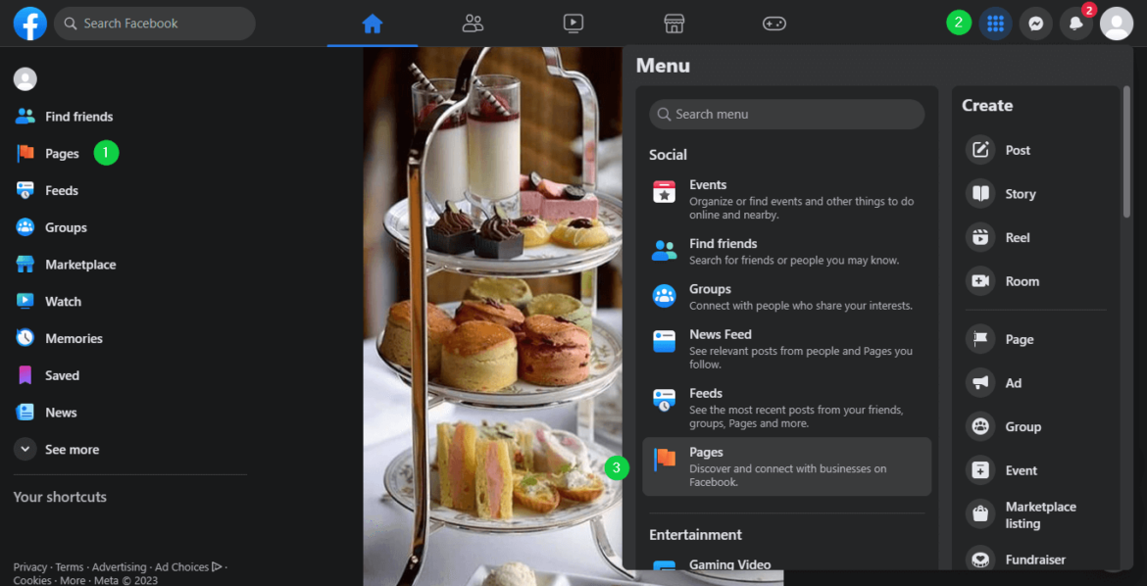1147x586 pixels.
Task: Open the Gaming controller icon in top bar
Action: [x=773, y=22]
